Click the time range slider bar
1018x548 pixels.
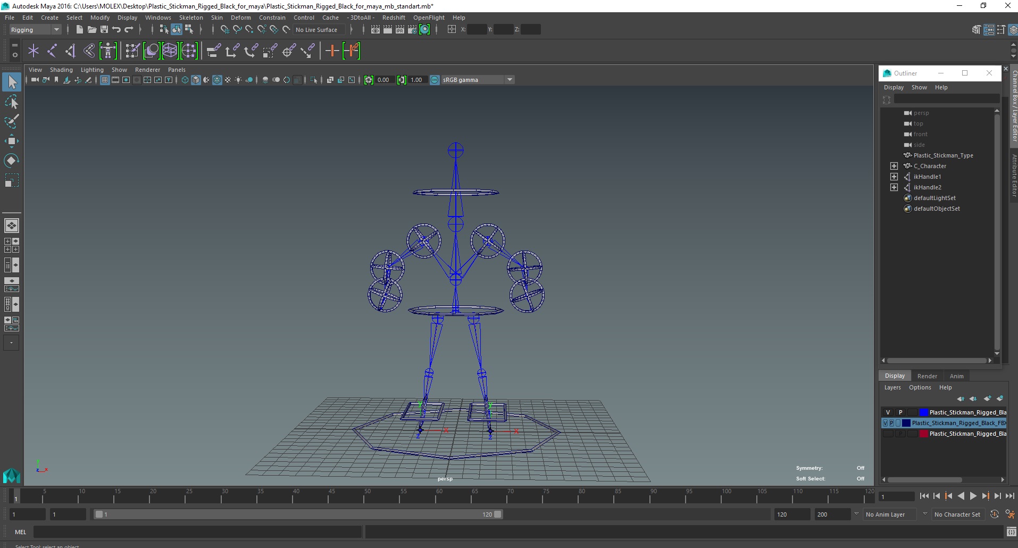click(x=298, y=514)
